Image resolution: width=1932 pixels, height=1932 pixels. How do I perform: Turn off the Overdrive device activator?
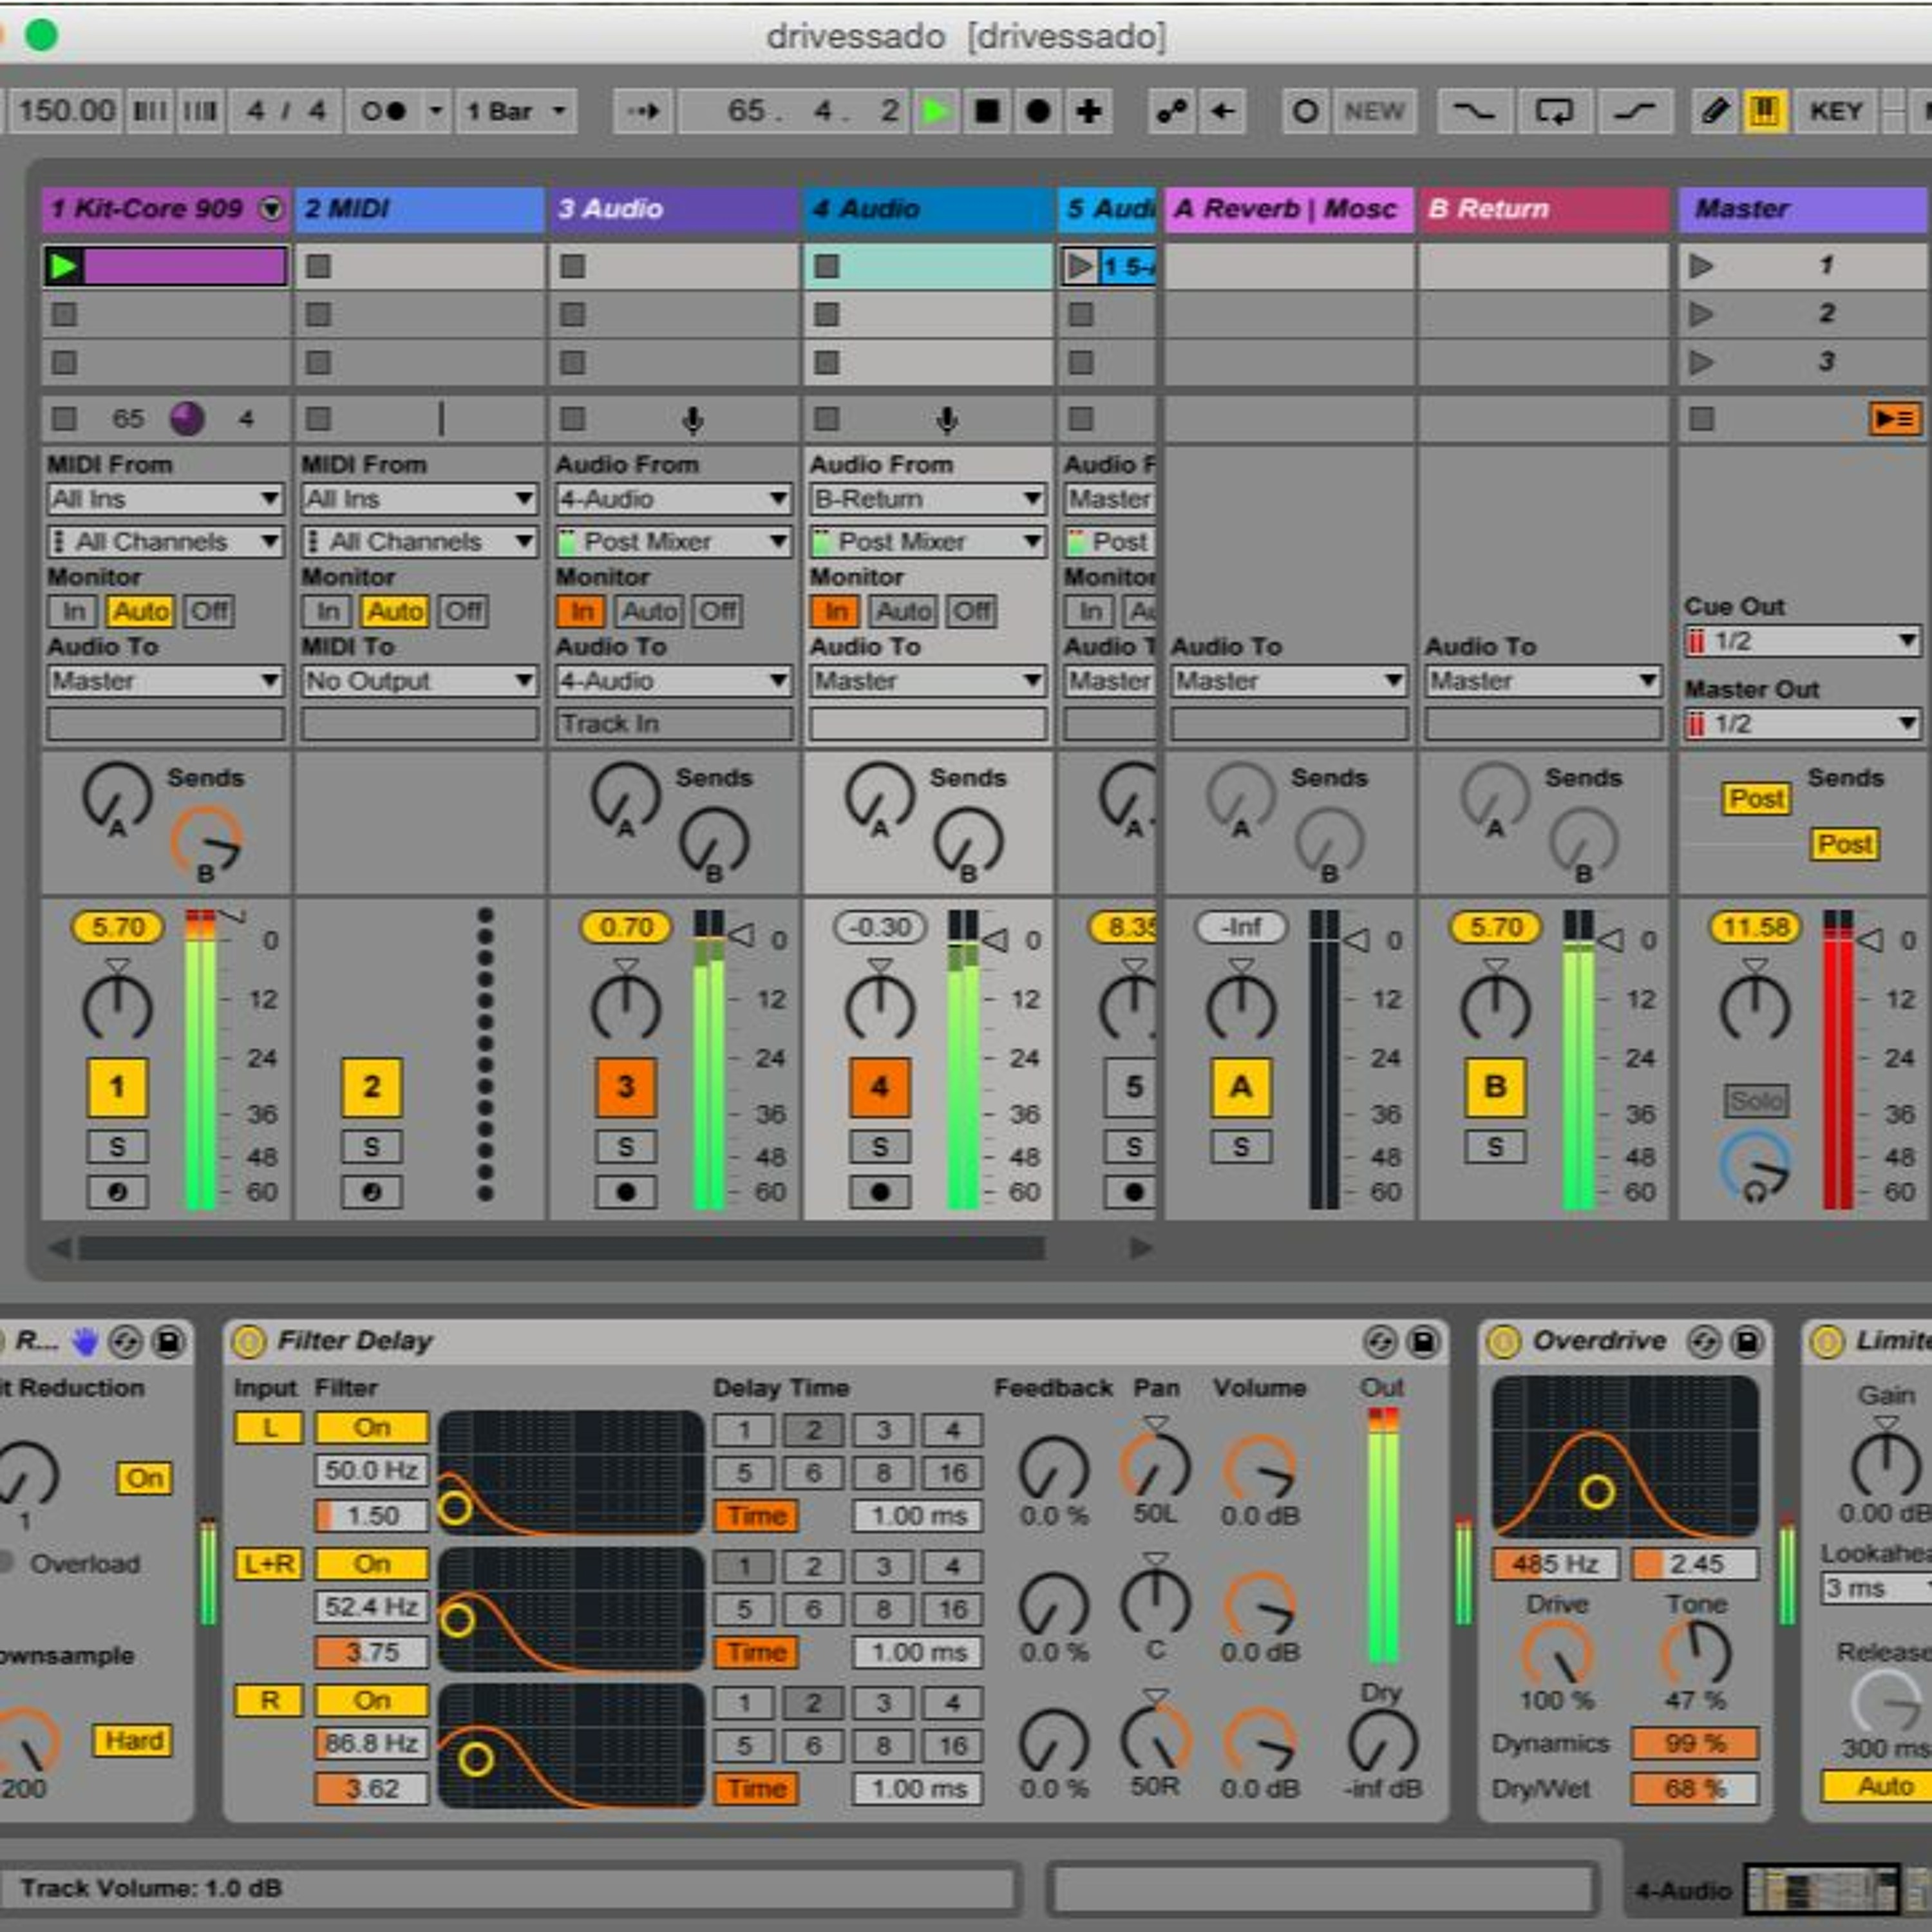1503,1342
